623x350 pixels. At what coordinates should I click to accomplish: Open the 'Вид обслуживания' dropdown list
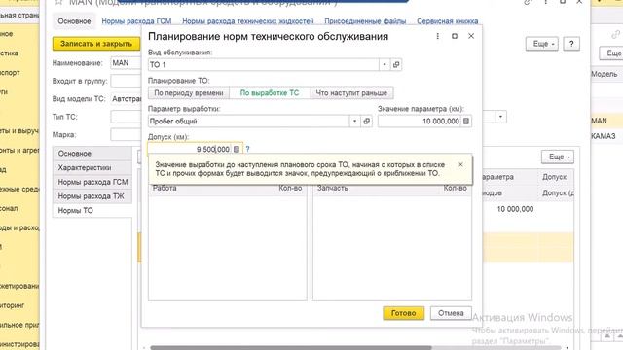click(x=385, y=65)
